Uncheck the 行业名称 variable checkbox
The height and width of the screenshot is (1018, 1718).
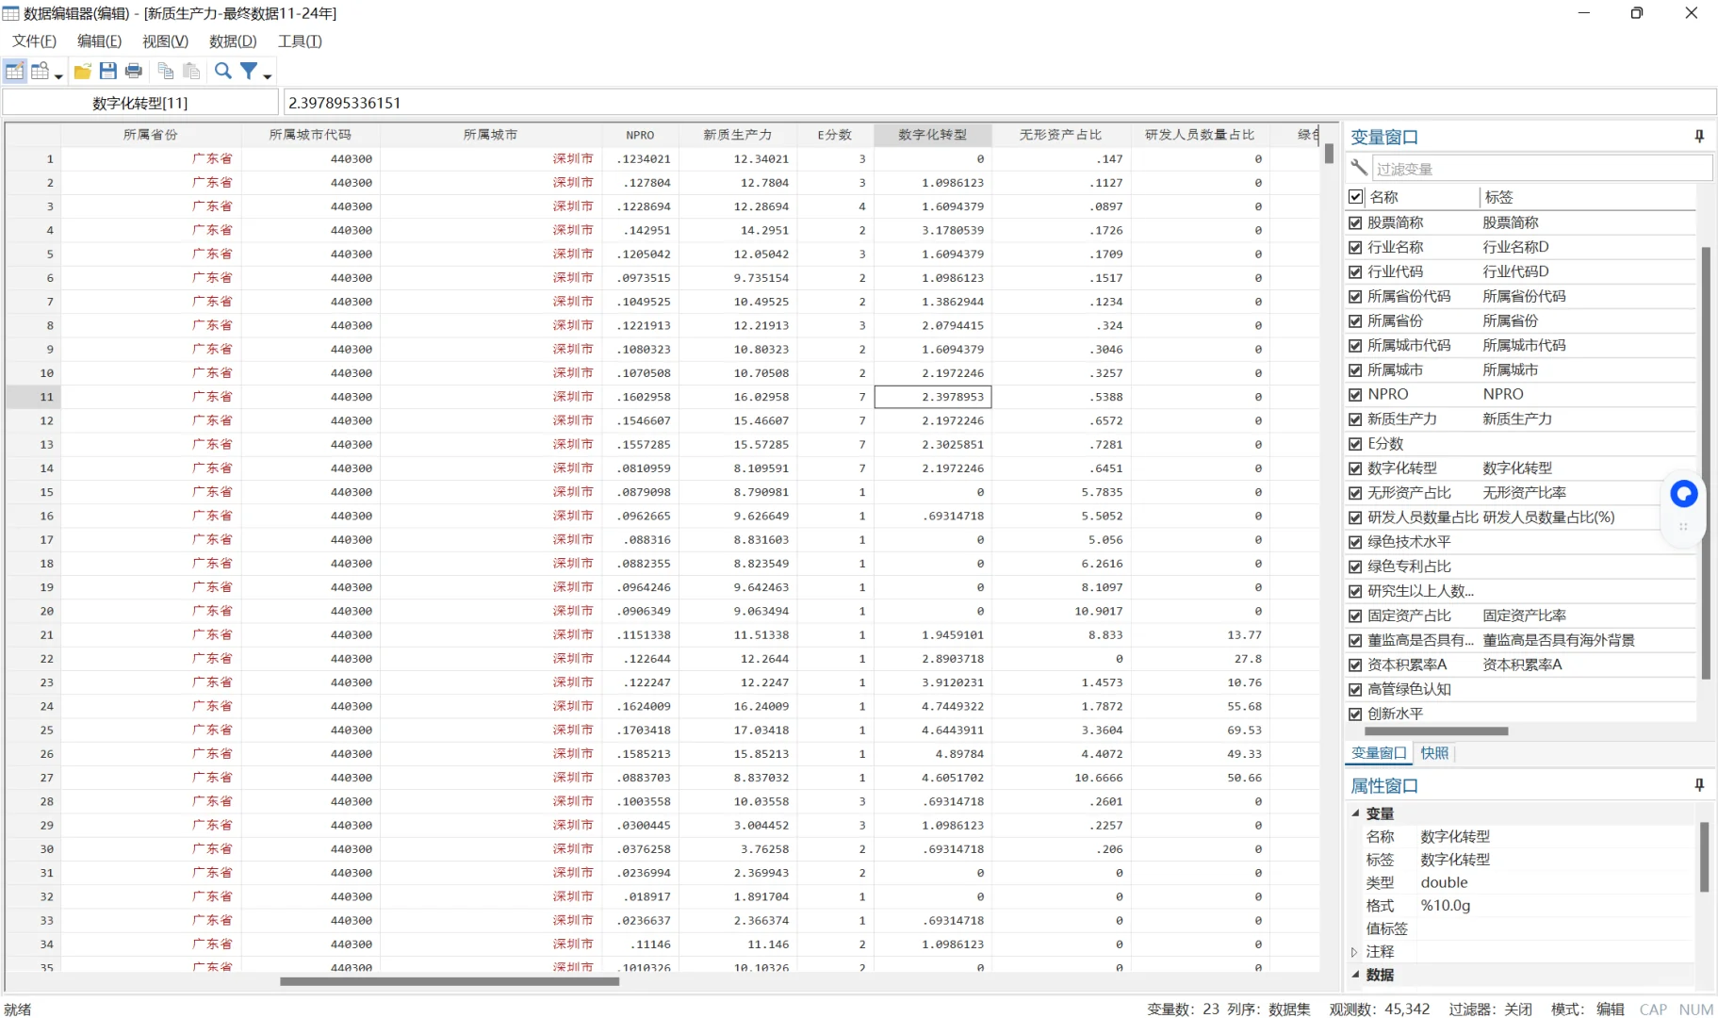pyautogui.click(x=1356, y=247)
